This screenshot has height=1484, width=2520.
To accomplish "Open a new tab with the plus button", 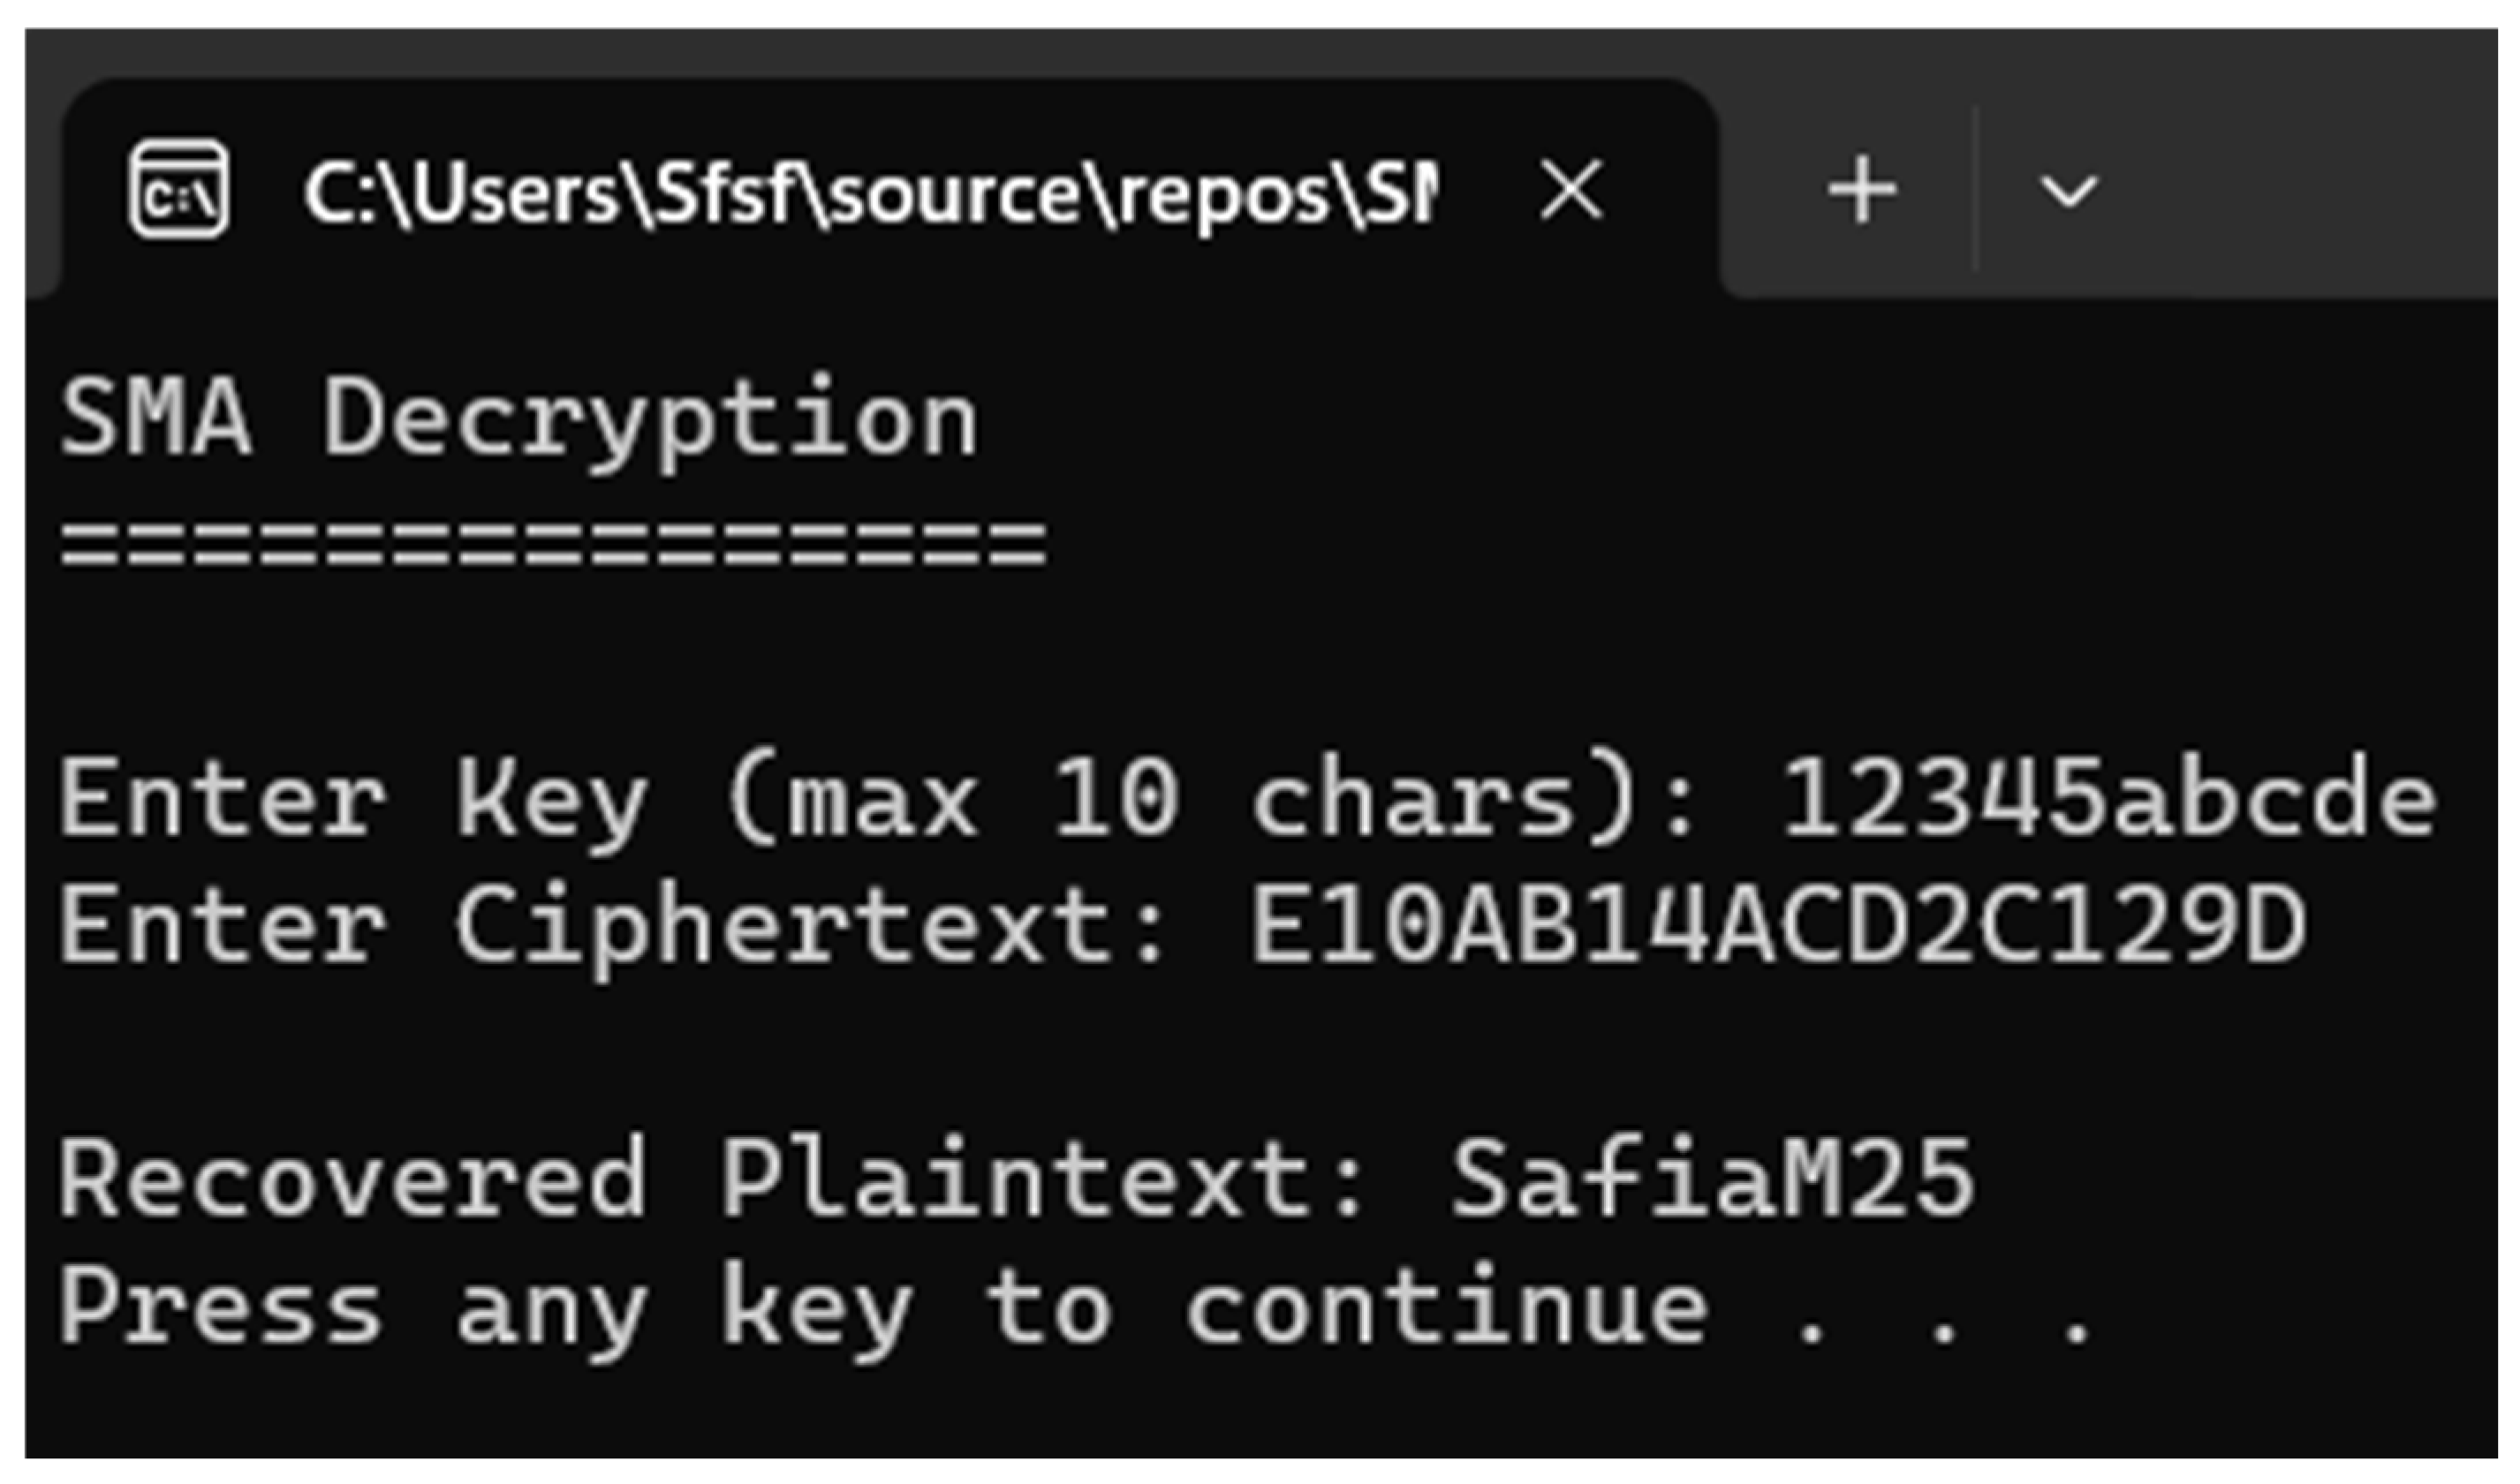I will [x=1861, y=190].
